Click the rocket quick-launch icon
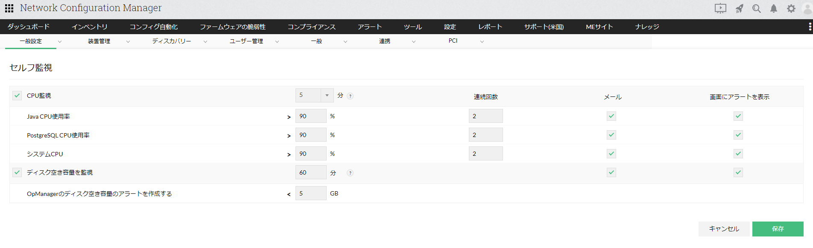Image resolution: width=813 pixels, height=248 pixels. point(739,9)
